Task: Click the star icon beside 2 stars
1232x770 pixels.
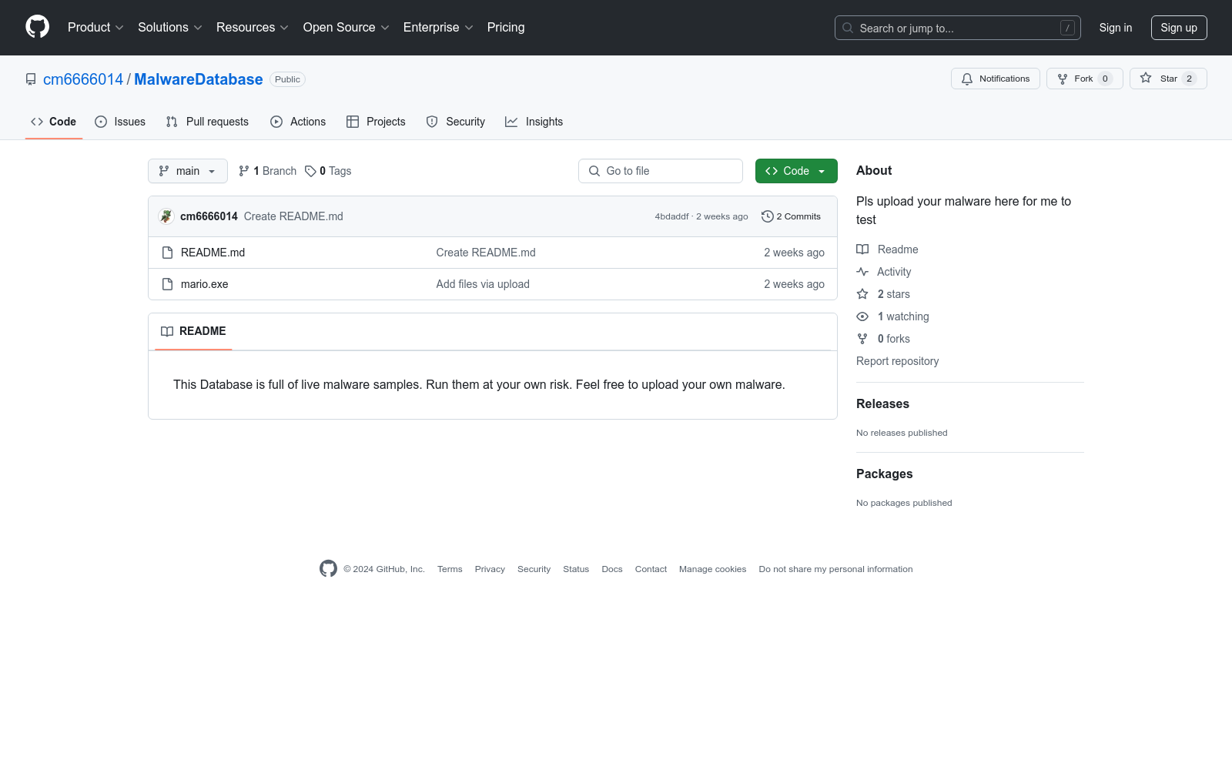Action: (x=862, y=294)
